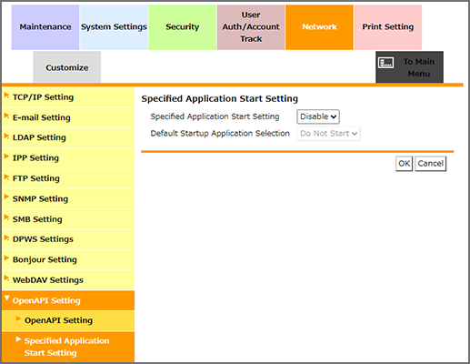This screenshot has width=470, height=364.
Task: Switch to the Security tab
Action: click(183, 27)
